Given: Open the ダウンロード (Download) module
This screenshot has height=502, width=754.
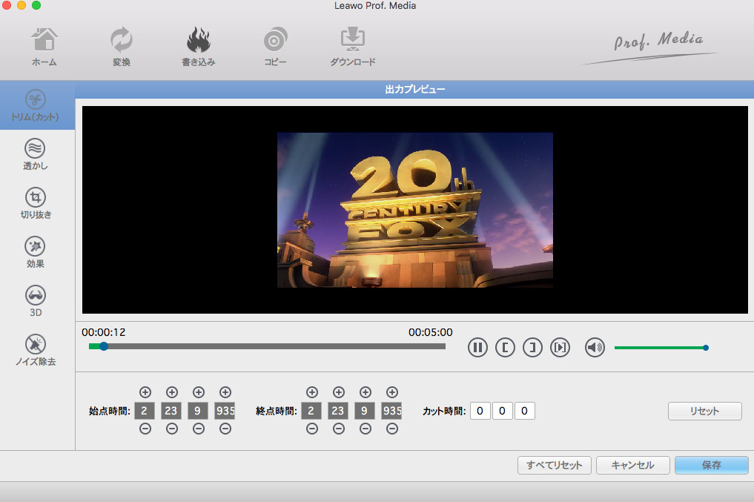Looking at the screenshot, I should 352,41.
